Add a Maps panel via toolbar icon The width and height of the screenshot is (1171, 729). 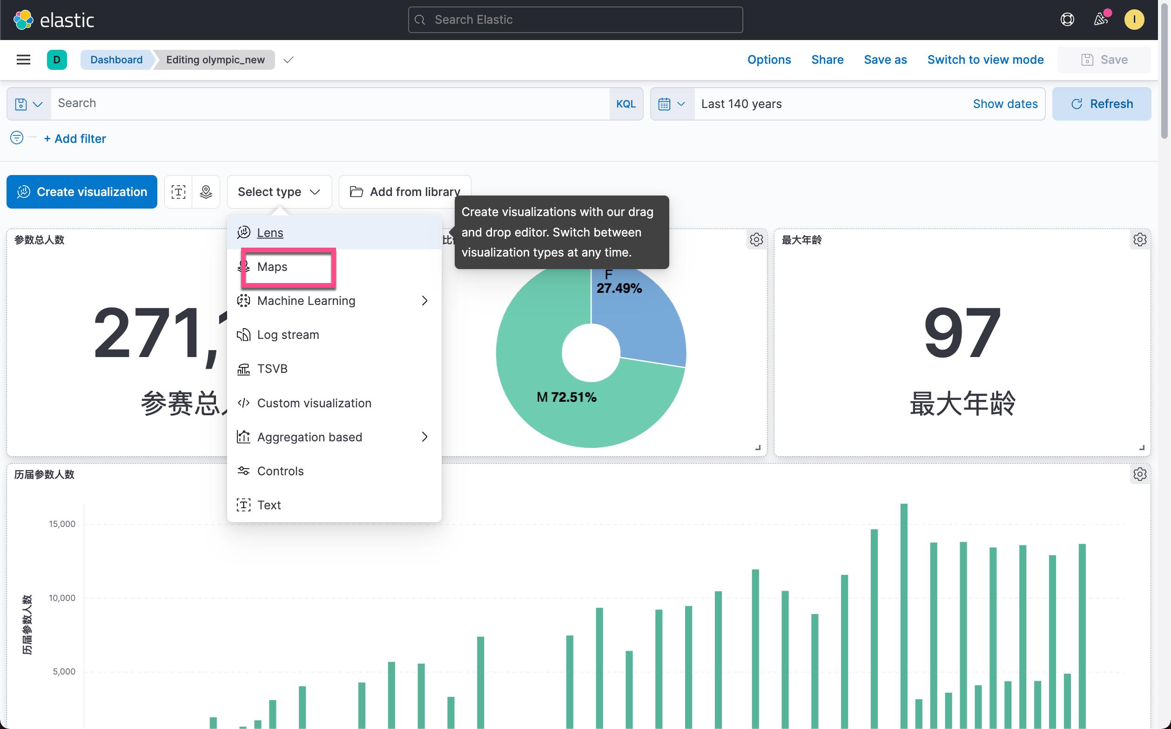pos(206,192)
